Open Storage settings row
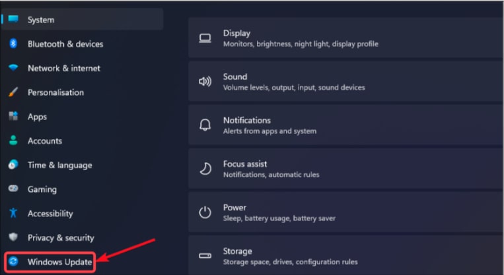The width and height of the screenshot is (504, 275). click(x=346, y=255)
